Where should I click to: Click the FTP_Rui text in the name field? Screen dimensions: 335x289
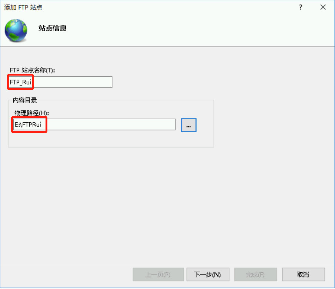[20, 82]
